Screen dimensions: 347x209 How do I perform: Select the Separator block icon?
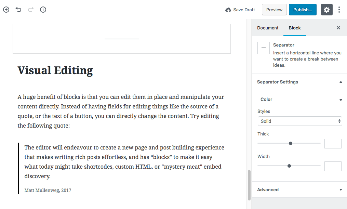[263, 48]
